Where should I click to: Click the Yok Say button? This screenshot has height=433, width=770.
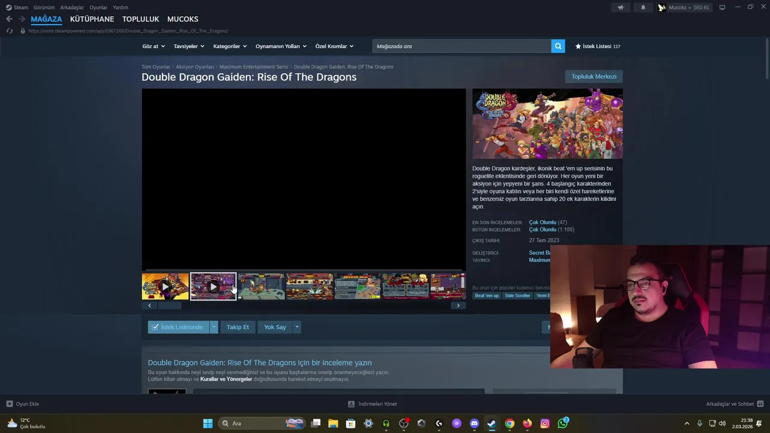click(275, 327)
